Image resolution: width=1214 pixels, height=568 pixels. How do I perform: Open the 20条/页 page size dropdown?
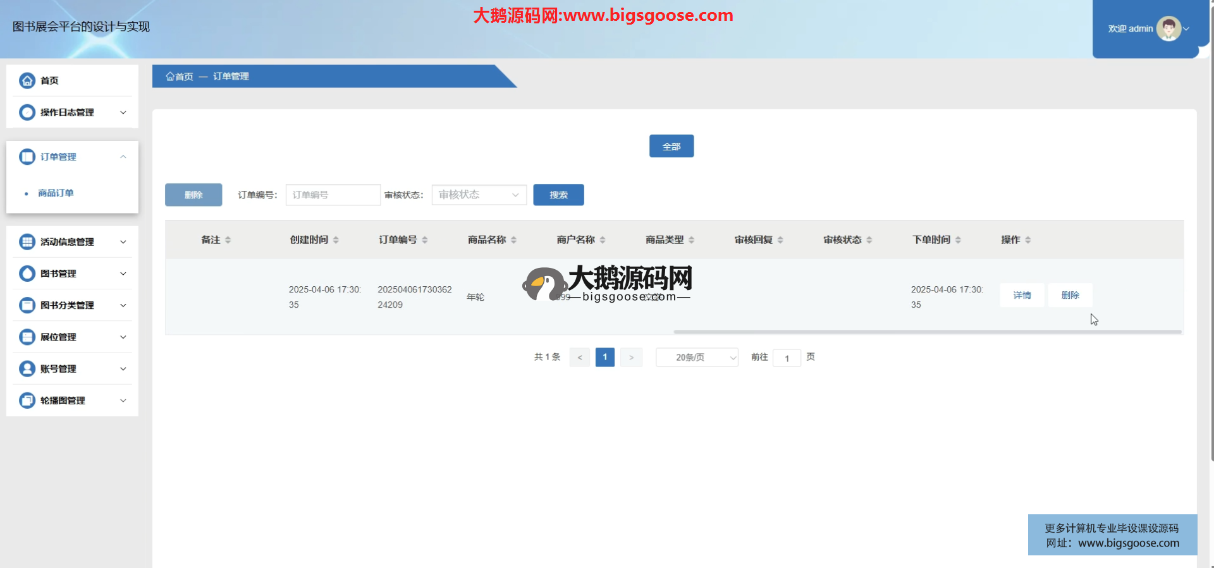coord(697,358)
